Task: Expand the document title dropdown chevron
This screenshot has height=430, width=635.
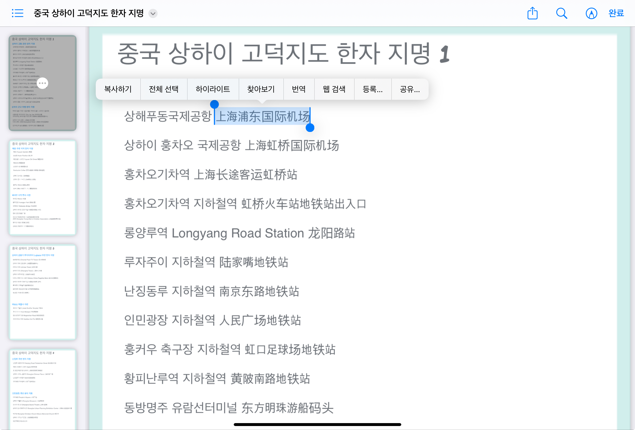Action: point(153,13)
